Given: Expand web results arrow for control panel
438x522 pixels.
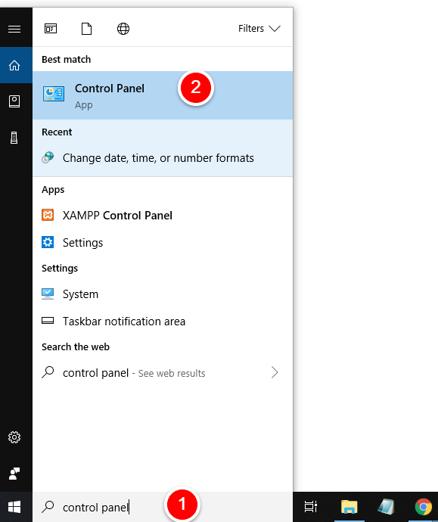Looking at the screenshot, I should 275,372.
